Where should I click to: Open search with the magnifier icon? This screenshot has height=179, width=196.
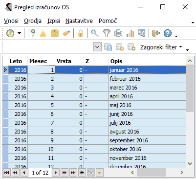click(x=95, y=33)
